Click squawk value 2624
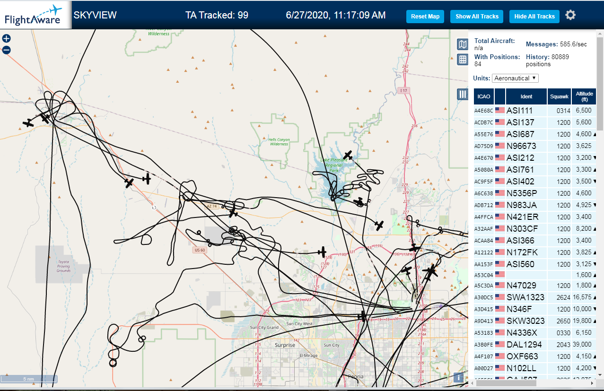The width and height of the screenshot is (604, 391). 563,297
